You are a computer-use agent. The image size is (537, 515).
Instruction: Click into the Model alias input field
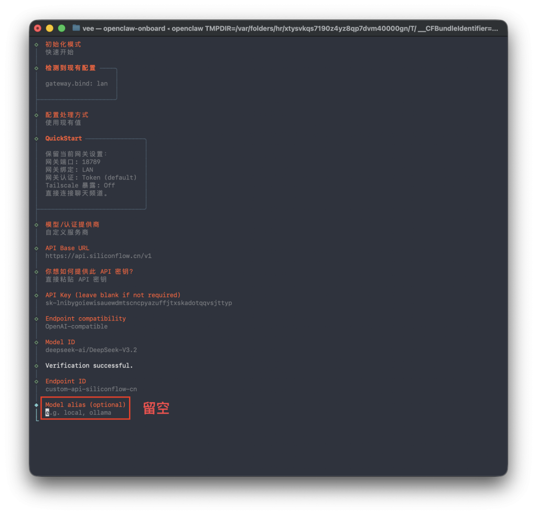click(79, 412)
